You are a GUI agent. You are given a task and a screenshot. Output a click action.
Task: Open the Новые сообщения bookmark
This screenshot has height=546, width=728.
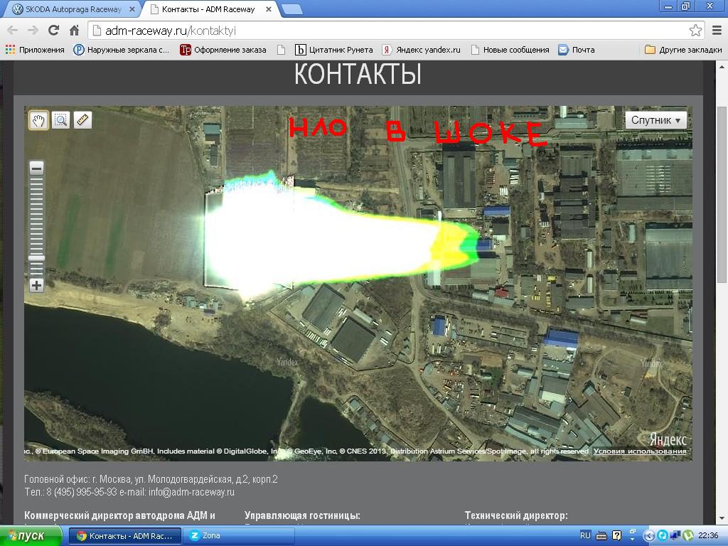[x=510, y=50]
